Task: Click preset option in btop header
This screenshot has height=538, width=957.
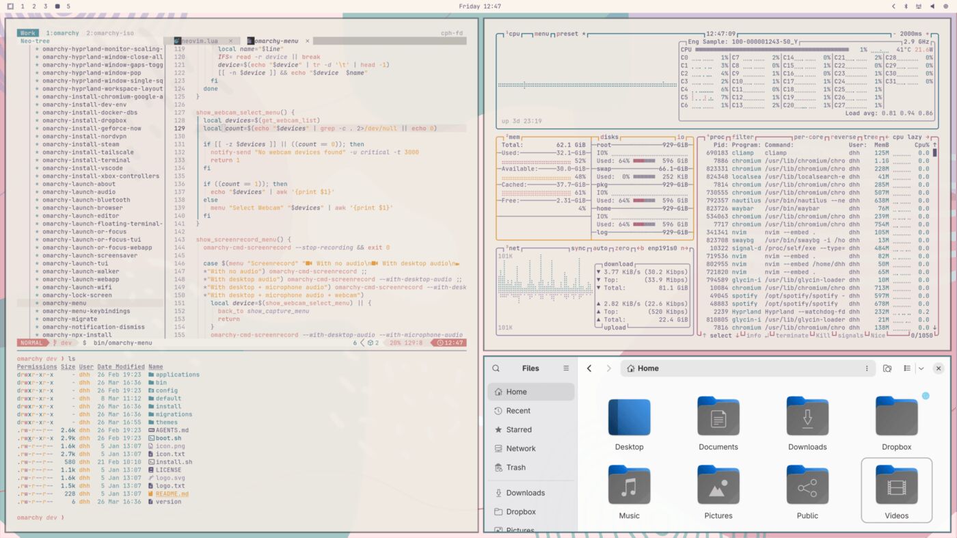Action: (569, 33)
